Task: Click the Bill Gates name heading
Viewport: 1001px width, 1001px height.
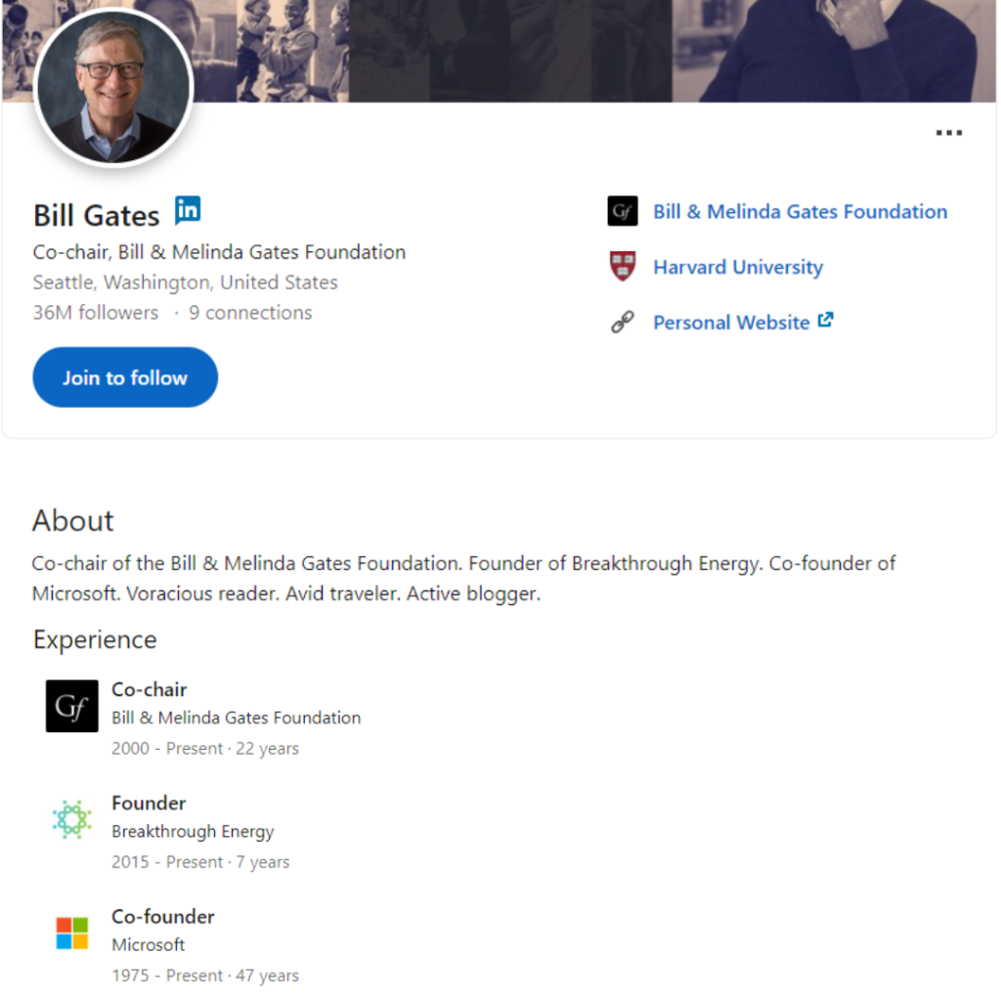Action: click(97, 215)
